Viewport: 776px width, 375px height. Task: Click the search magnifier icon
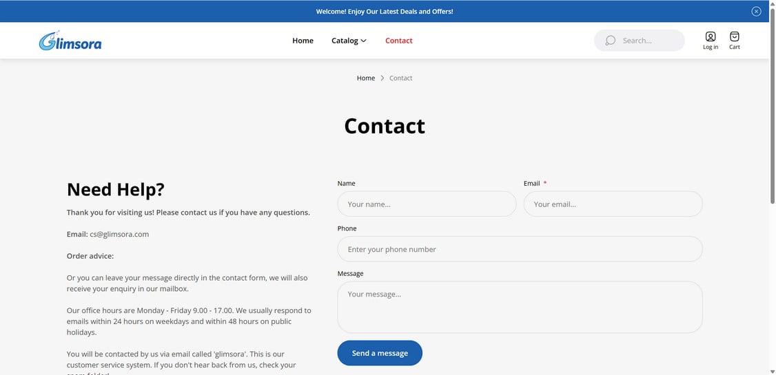(610, 41)
